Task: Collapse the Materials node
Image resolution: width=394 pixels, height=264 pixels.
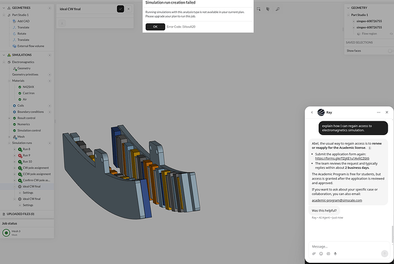Action: pyautogui.click(x=9, y=81)
